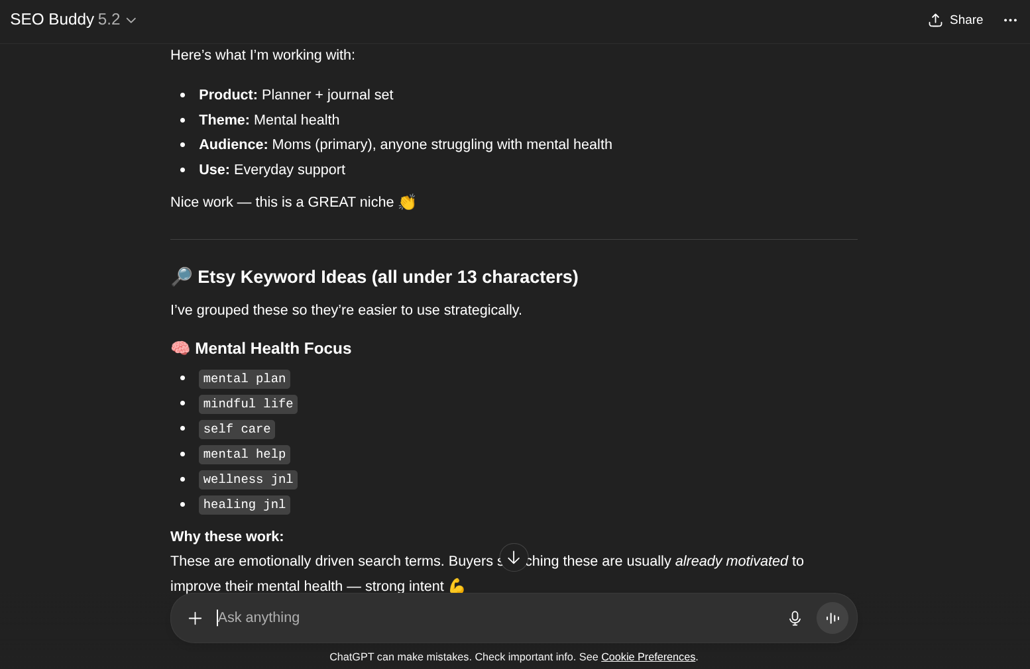1030x669 pixels.
Task: Click the brain emoji beside Mental Health Focus
Action: (180, 348)
